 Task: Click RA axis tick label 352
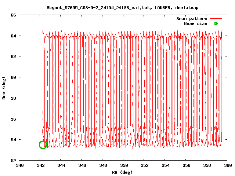click(145, 165)
